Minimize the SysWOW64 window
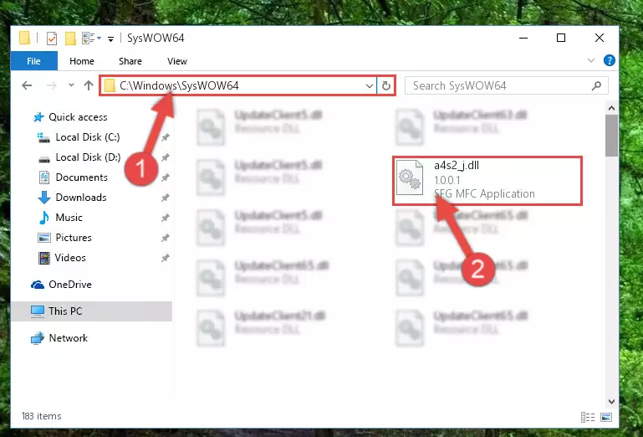This screenshot has width=643, height=437. point(523,38)
